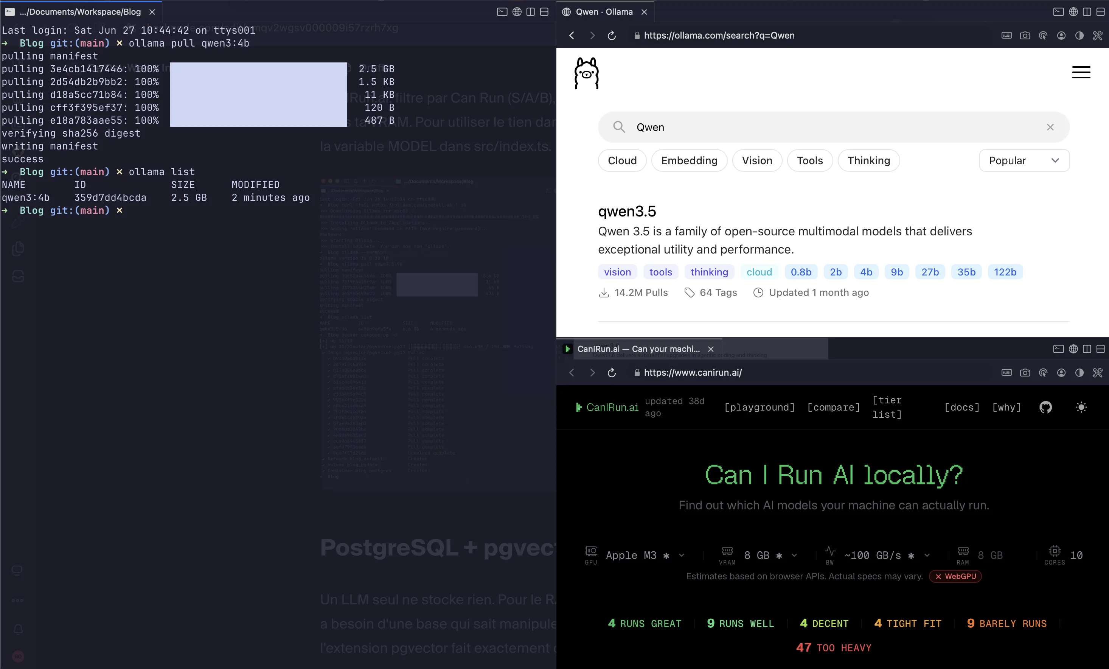Toggle the Embedding filter chip
The height and width of the screenshot is (669, 1109).
pos(689,160)
